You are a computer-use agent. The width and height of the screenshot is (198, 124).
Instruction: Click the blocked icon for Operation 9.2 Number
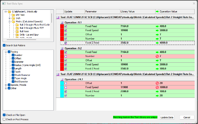point(157,56)
